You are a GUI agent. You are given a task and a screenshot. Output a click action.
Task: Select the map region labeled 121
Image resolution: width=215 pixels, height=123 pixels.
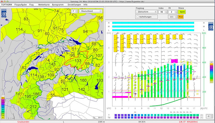pos(65,89)
